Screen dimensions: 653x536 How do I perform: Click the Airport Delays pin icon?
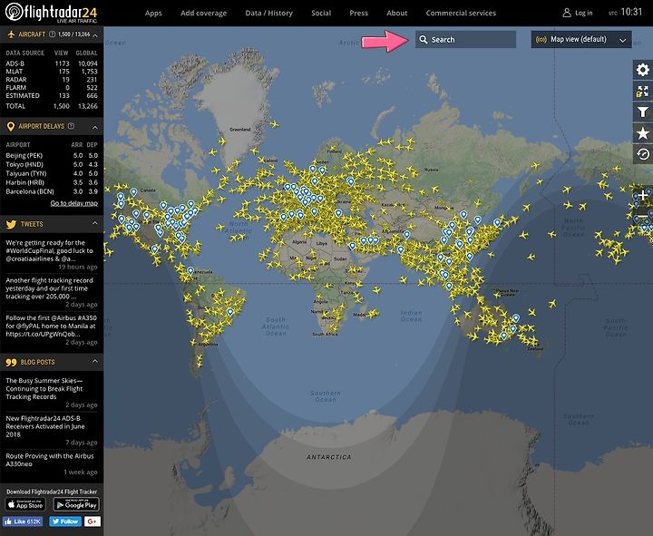pos(11,127)
